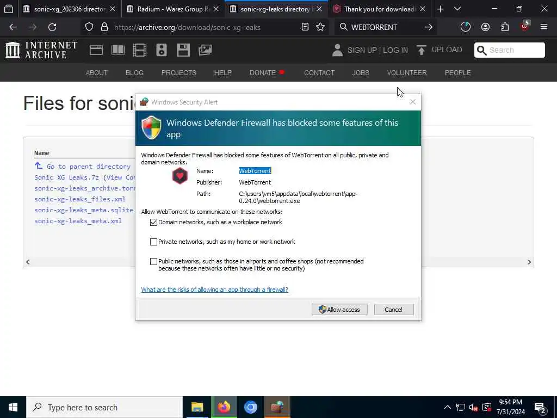This screenshot has height=418, width=557.
Task: Open the CONTACT menu item
Action: [x=319, y=72]
